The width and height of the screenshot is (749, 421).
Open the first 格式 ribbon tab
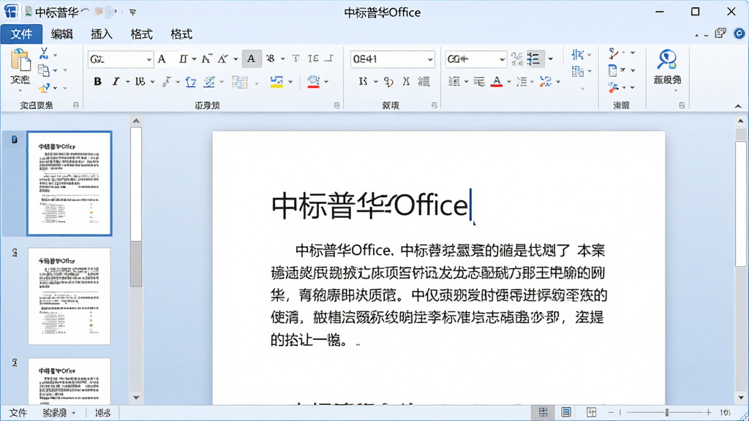(x=141, y=34)
